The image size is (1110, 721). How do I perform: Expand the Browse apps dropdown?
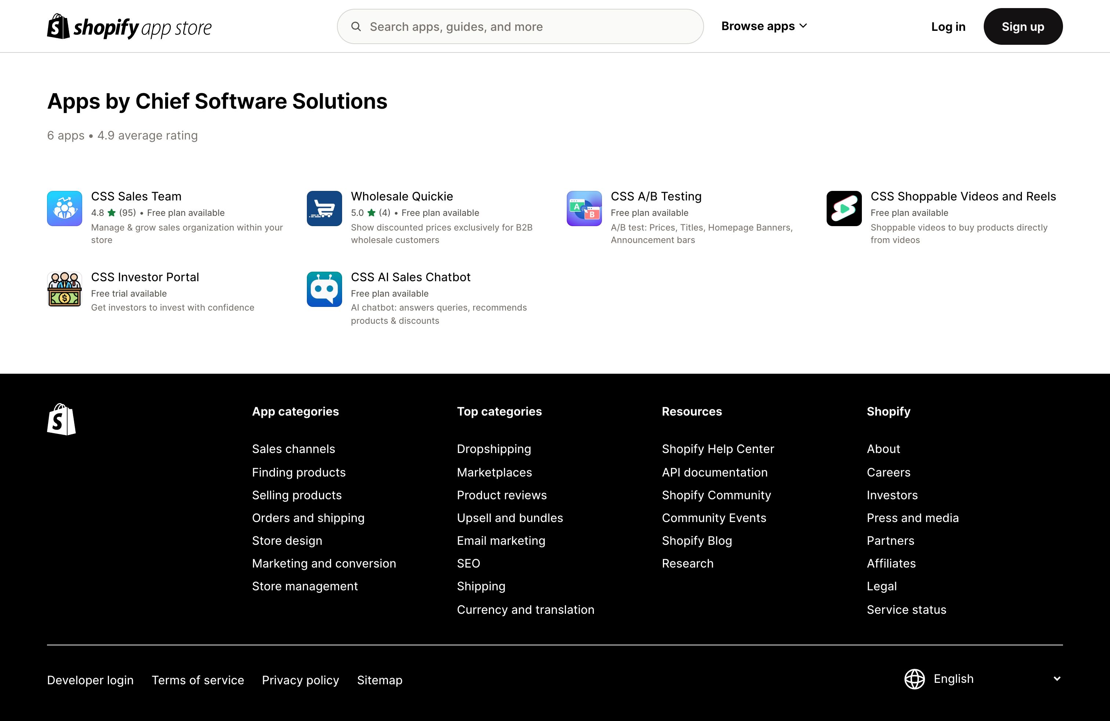pyautogui.click(x=763, y=26)
